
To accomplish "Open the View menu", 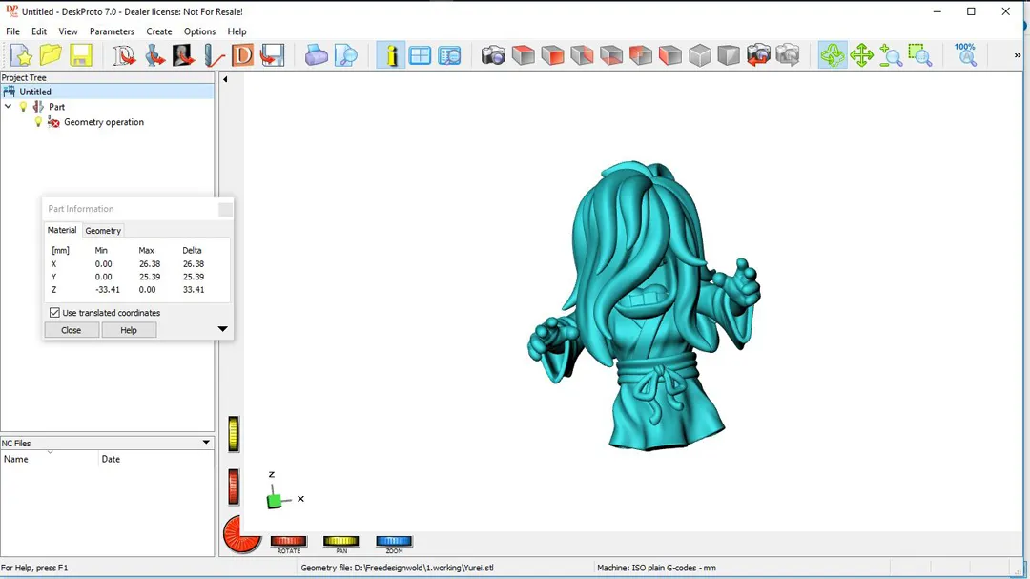I will (x=68, y=31).
